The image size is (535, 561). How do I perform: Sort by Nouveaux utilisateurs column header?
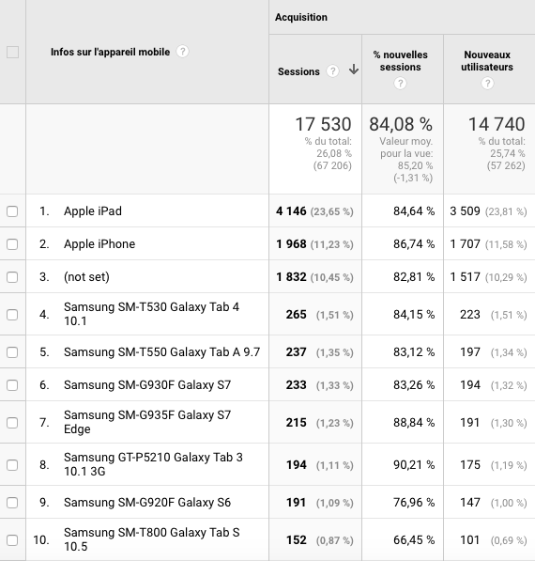[487, 61]
